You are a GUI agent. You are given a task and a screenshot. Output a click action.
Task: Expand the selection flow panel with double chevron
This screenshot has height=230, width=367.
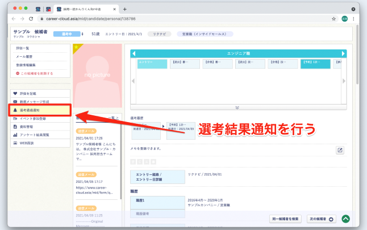tap(237, 107)
